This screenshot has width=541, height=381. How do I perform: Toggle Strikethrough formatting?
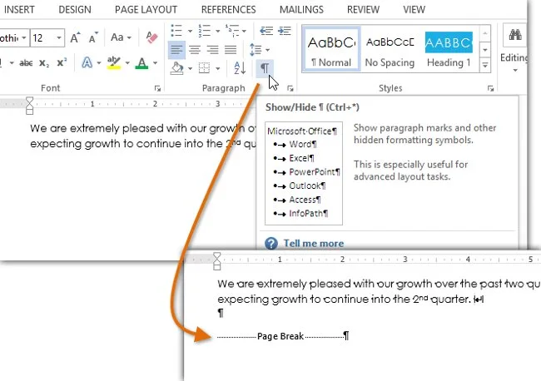[x=26, y=63]
